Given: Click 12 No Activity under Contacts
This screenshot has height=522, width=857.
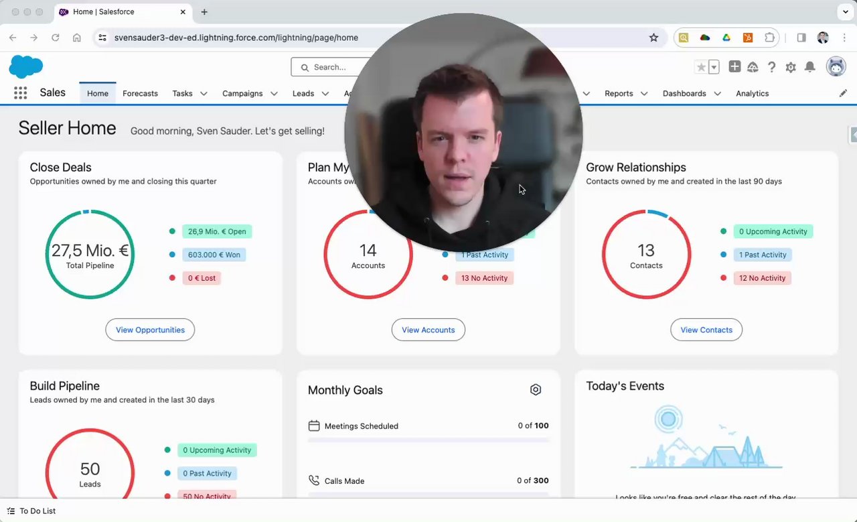Looking at the screenshot, I should [763, 278].
